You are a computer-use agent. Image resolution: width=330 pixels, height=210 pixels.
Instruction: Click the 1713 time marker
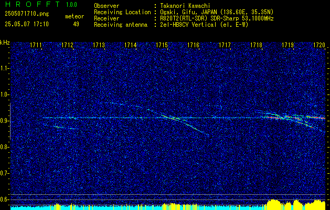pyautogui.click(x=99, y=45)
